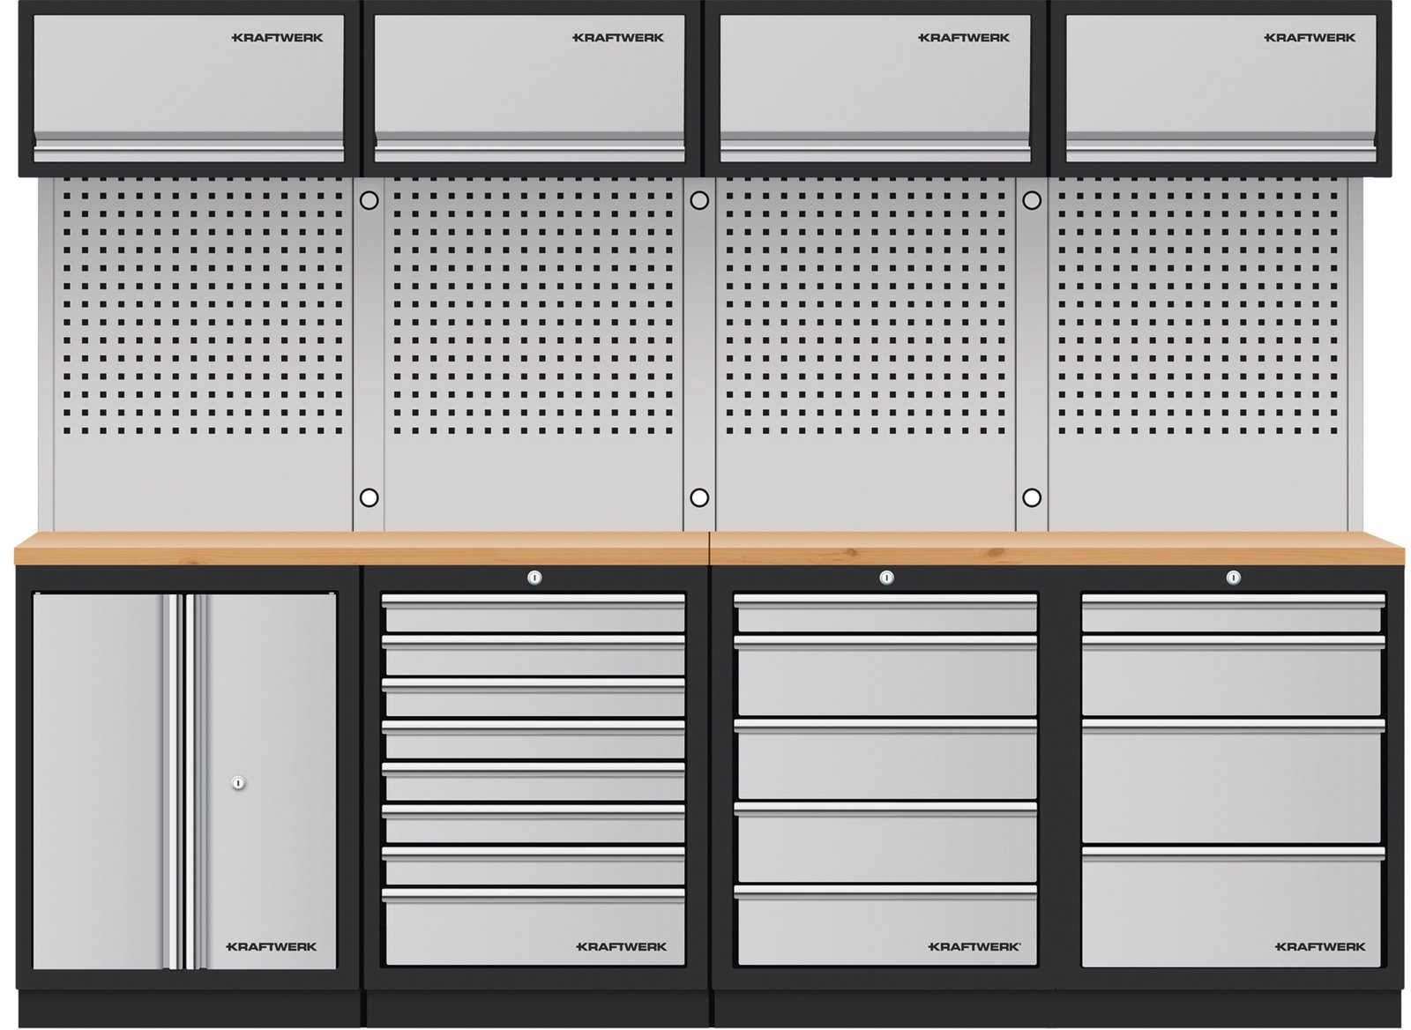Click the lock above the rightmost drawer cabinet
Image resolution: width=1411 pixels, height=1030 pixels.
(1233, 578)
